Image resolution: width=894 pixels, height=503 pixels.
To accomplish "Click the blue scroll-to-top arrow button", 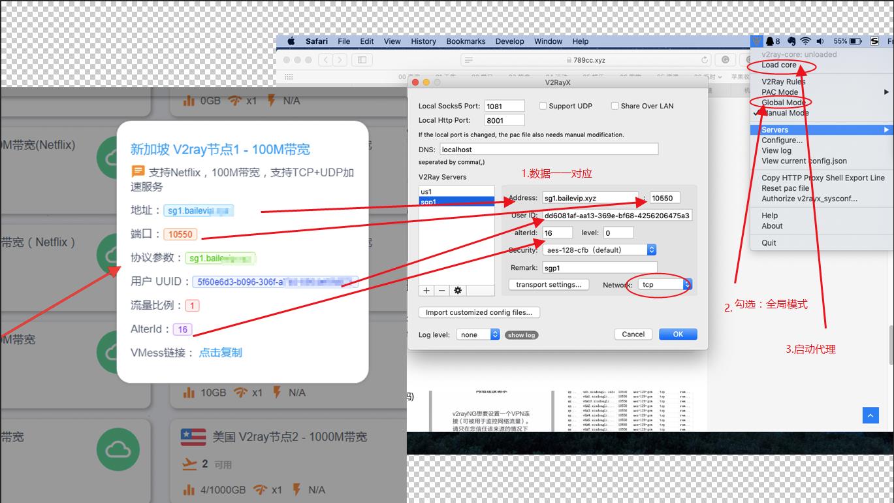I will click(870, 415).
